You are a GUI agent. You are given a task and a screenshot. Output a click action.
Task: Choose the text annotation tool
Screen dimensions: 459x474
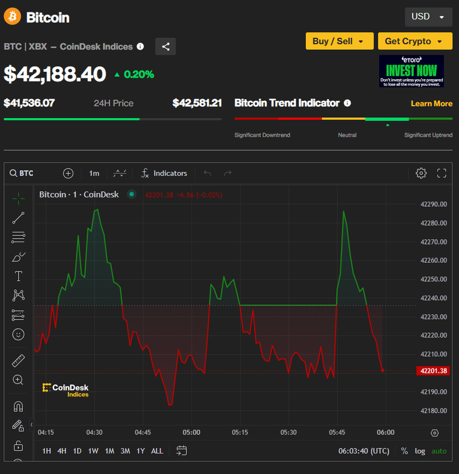pyautogui.click(x=18, y=276)
